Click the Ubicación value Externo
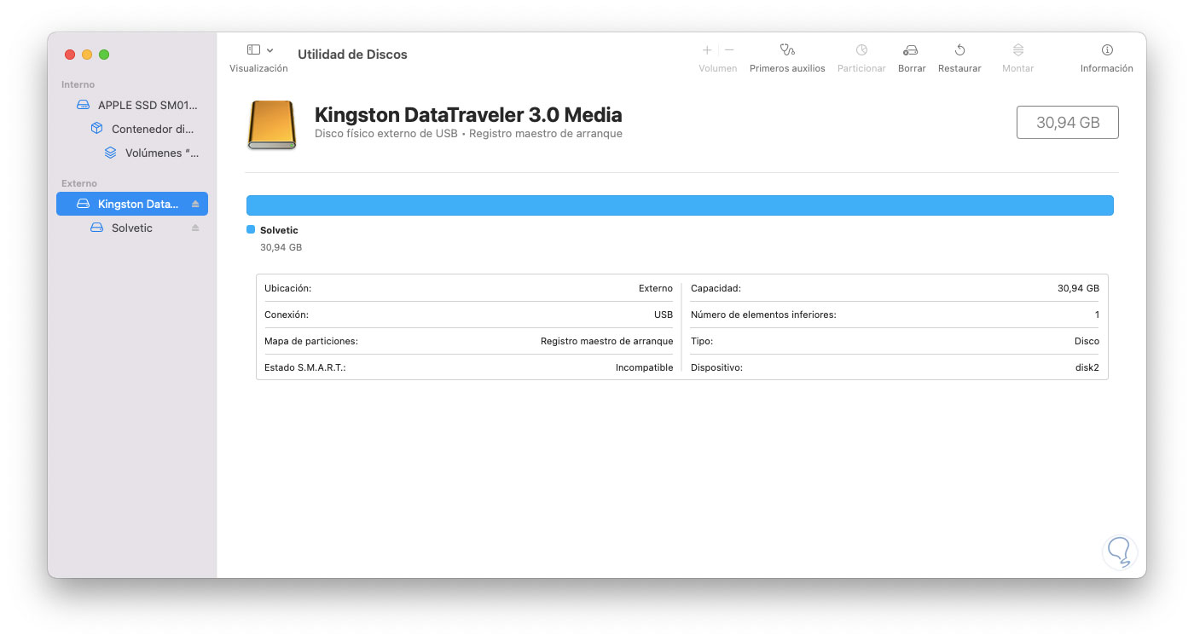 656,288
